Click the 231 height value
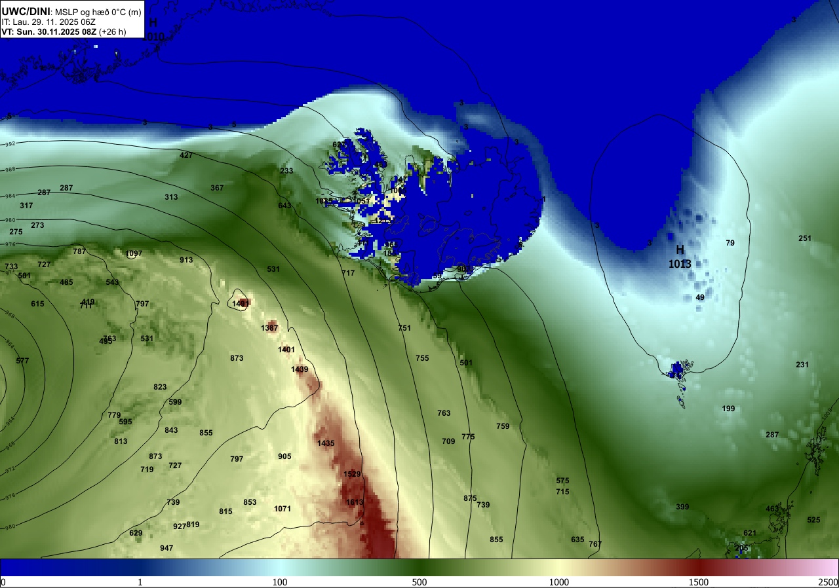 802,365
